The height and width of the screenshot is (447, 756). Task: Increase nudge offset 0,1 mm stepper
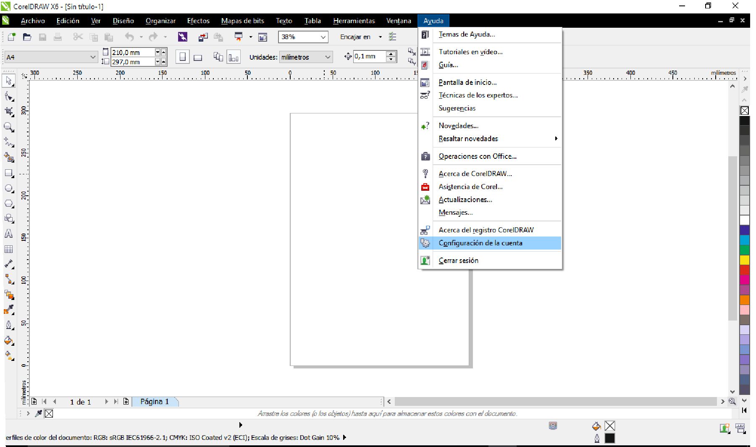coord(391,54)
